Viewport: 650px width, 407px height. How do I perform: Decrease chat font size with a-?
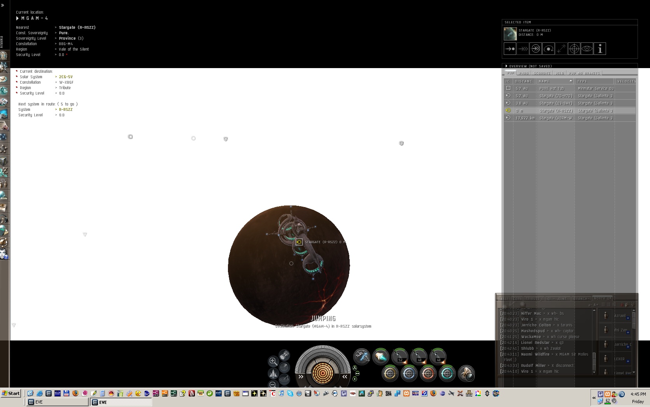590,305
